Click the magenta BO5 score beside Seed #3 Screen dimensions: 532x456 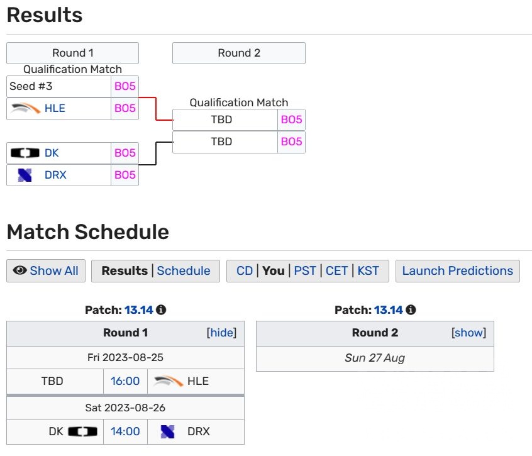125,86
